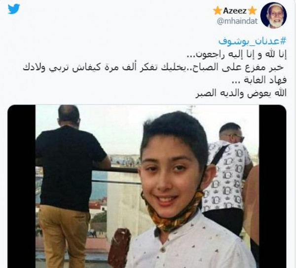Open the Azeez profile avatar
The height and width of the screenshot is (268, 296).
273,15
